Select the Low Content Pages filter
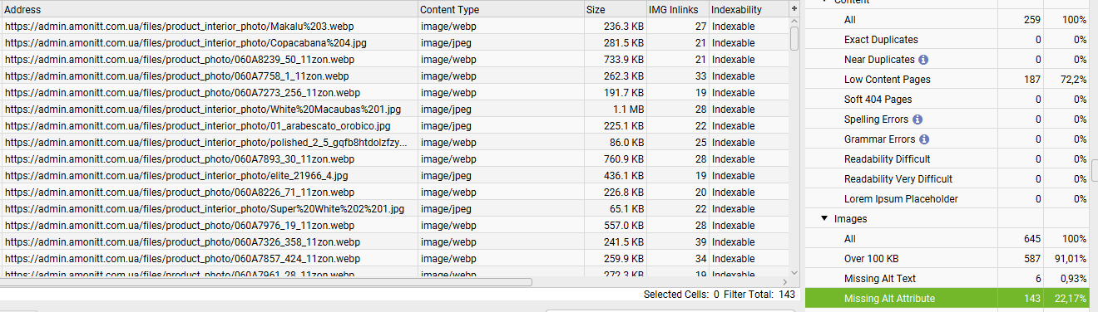The image size is (1098, 312). pos(949,80)
